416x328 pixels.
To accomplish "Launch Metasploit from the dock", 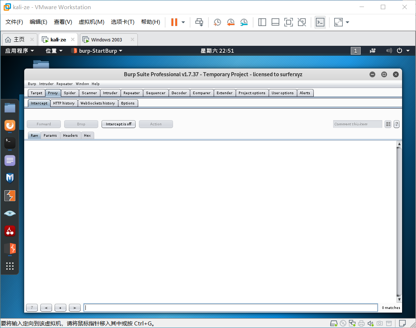I will pos(10,178).
